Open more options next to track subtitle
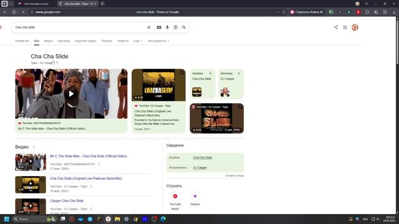The height and width of the screenshot is (224, 399). coord(57,62)
